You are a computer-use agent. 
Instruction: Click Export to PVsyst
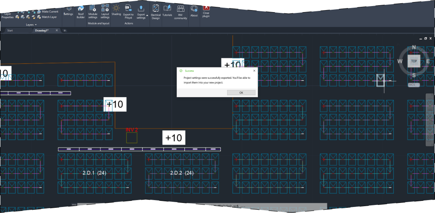128,12
